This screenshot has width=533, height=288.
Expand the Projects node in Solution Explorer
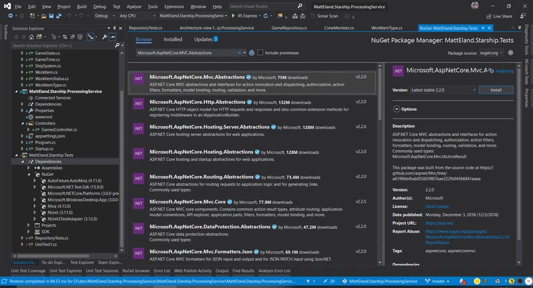[x=29, y=225]
